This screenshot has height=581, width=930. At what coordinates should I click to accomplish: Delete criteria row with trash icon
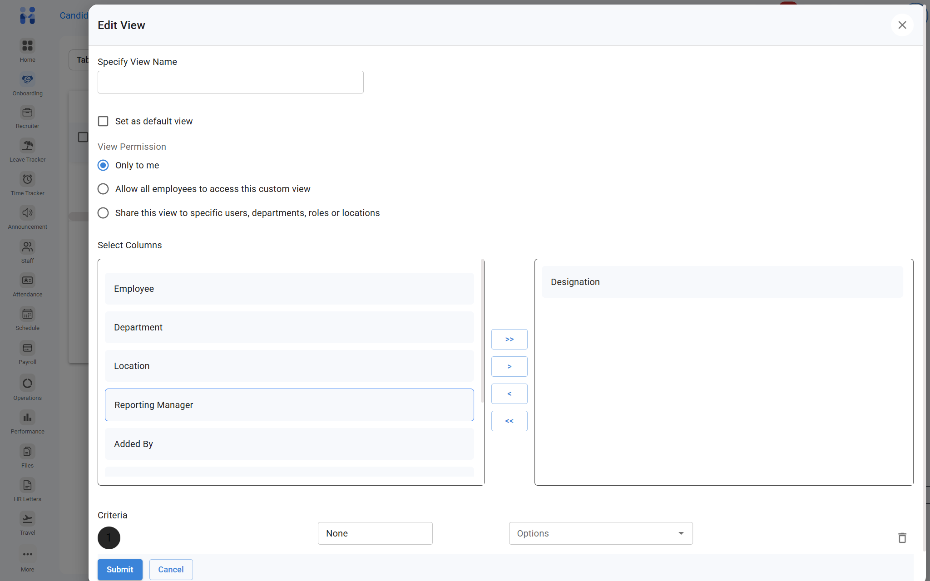(902, 538)
